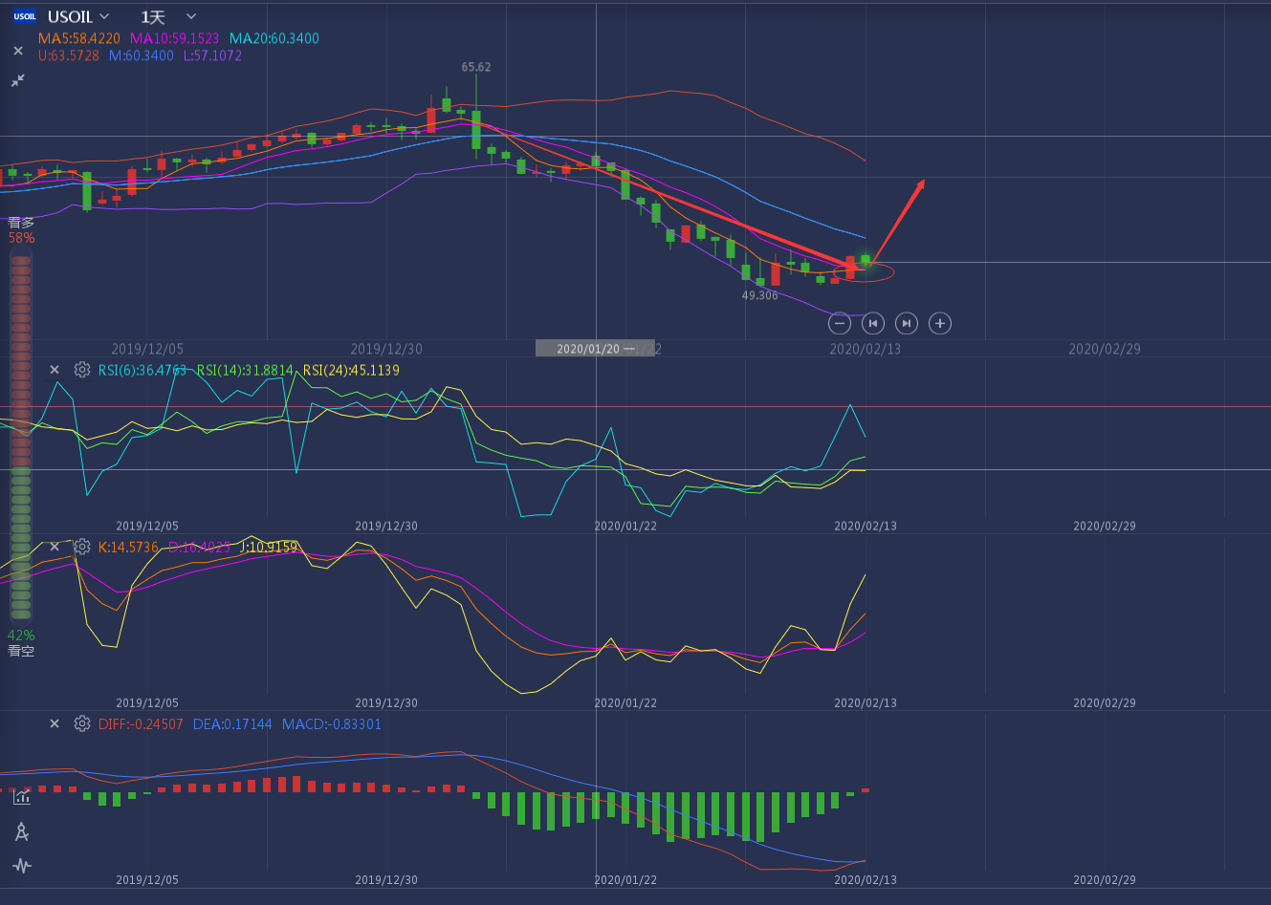The height and width of the screenshot is (905, 1271).
Task: Jump backward using the skip-to-start chart button
Action: [x=873, y=323]
